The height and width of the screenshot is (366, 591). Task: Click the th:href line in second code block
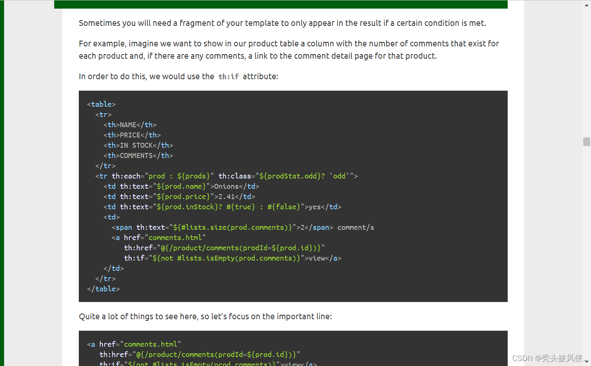200,355
